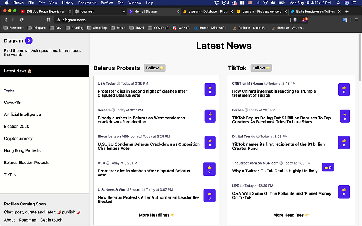The height and width of the screenshot is (226, 362).
Task: Click the page reload icon
Action: pos(22,20)
